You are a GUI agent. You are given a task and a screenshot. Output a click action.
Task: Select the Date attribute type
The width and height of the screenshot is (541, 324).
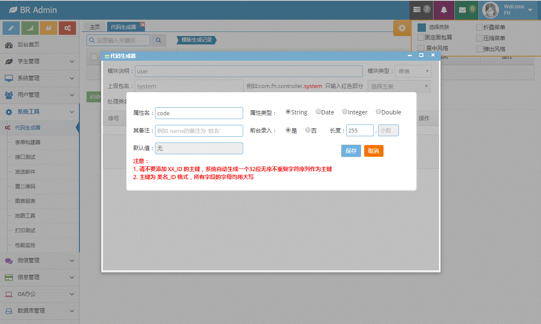pyautogui.click(x=318, y=112)
